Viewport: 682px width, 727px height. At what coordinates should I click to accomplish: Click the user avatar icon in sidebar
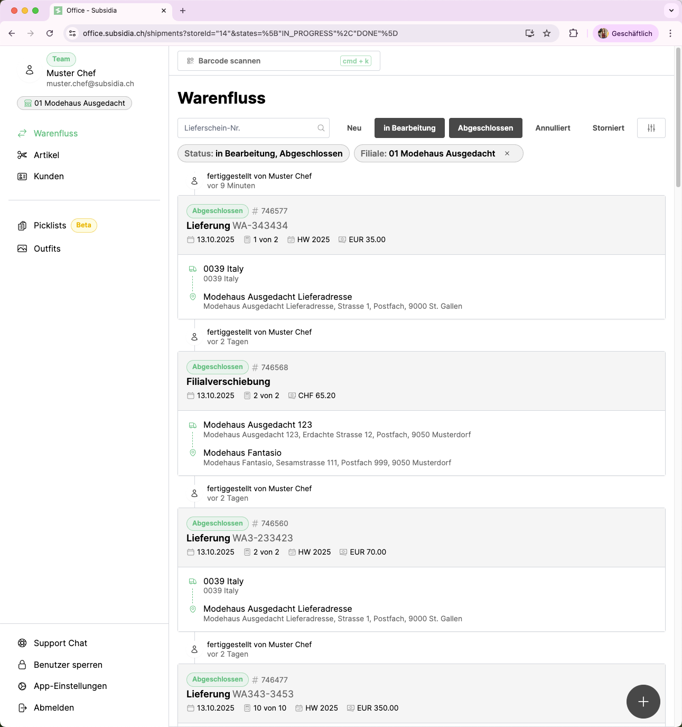(30, 70)
